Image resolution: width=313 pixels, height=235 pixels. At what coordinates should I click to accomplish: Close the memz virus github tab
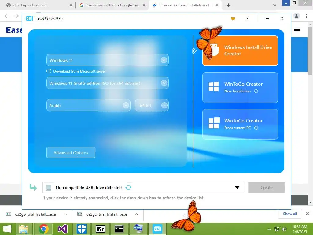click(x=144, y=6)
